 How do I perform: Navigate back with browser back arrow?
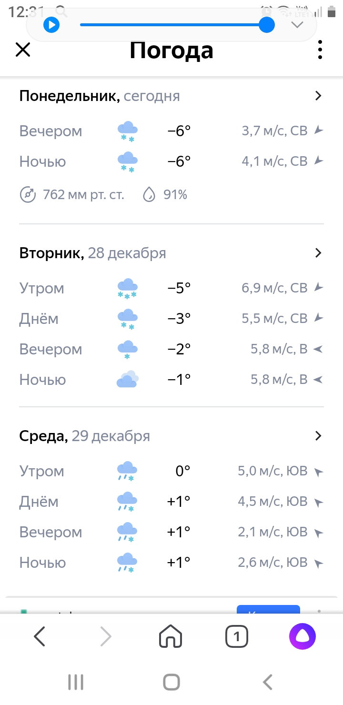click(40, 636)
